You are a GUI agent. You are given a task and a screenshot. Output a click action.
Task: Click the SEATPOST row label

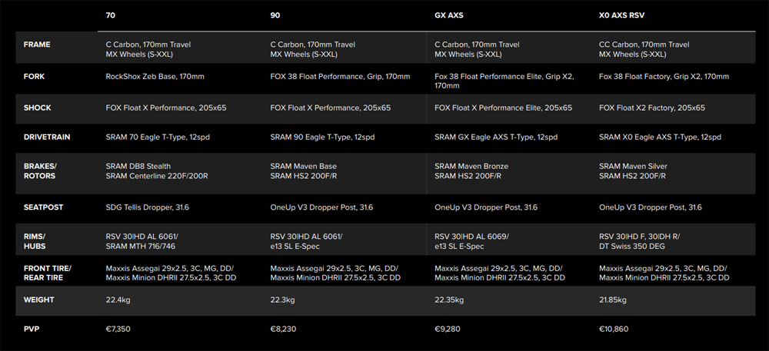(x=43, y=207)
